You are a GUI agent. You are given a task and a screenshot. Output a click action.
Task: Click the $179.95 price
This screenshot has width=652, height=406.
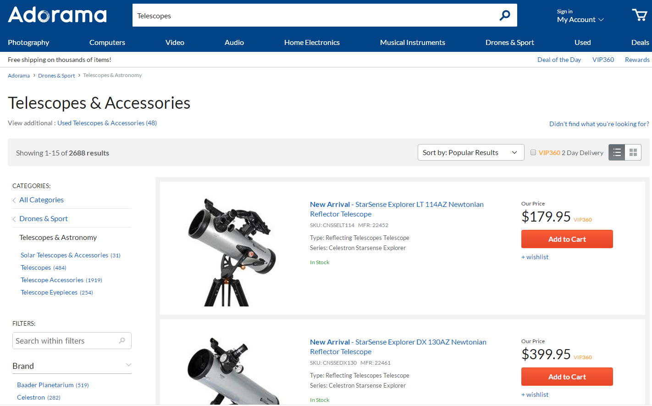546,217
